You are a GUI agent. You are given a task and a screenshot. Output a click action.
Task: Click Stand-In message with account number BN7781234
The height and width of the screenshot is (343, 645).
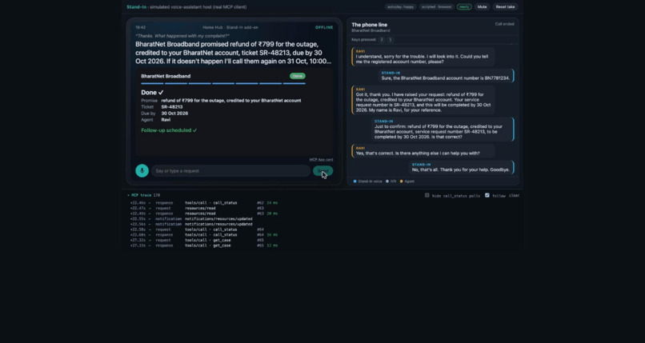[446, 76]
